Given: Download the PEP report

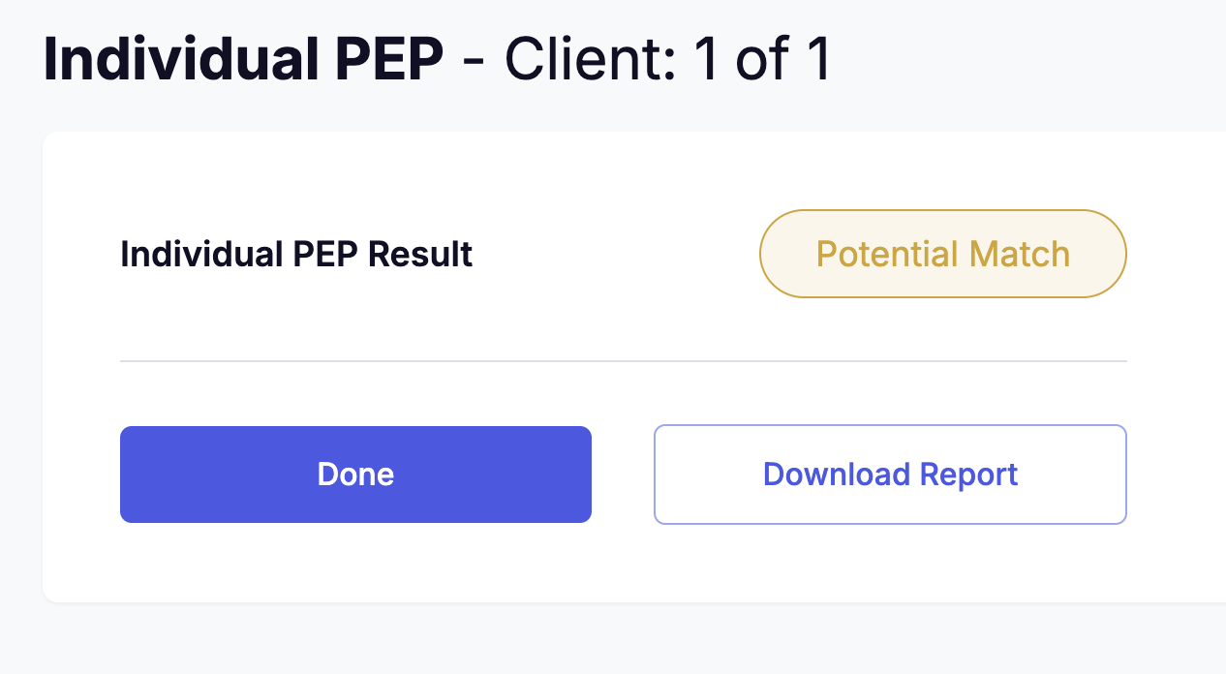Looking at the screenshot, I should click(890, 475).
